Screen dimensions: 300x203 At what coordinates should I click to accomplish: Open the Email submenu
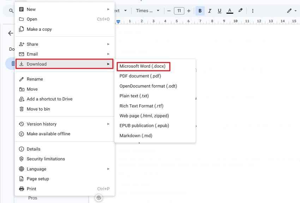65,54
